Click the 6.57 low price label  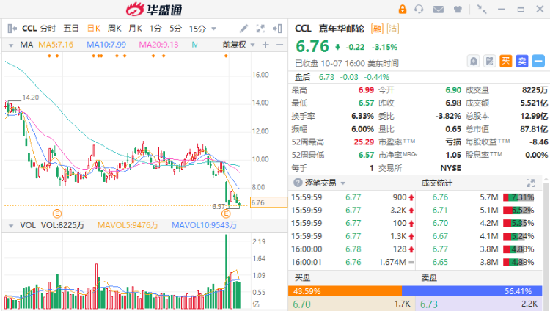coord(219,207)
